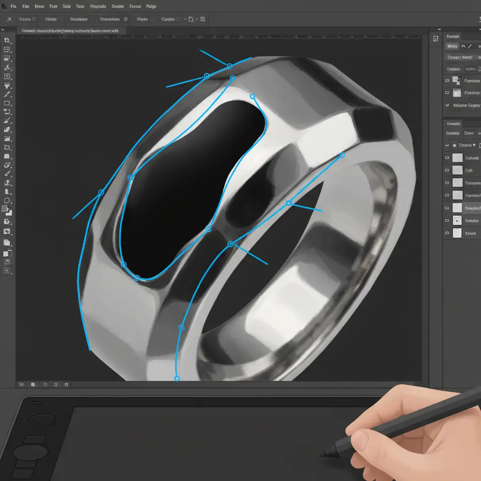Hide the Tetett layer at the bottom
Viewport: 481px width, 481px height.
click(447, 233)
